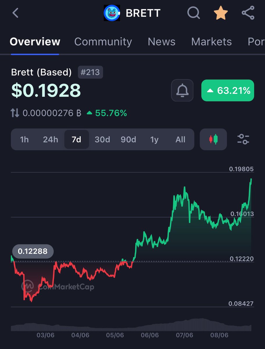The width and height of the screenshot is (265, 349).
Task: Tap the 06/06 date label
Action: tap(150, 335)
